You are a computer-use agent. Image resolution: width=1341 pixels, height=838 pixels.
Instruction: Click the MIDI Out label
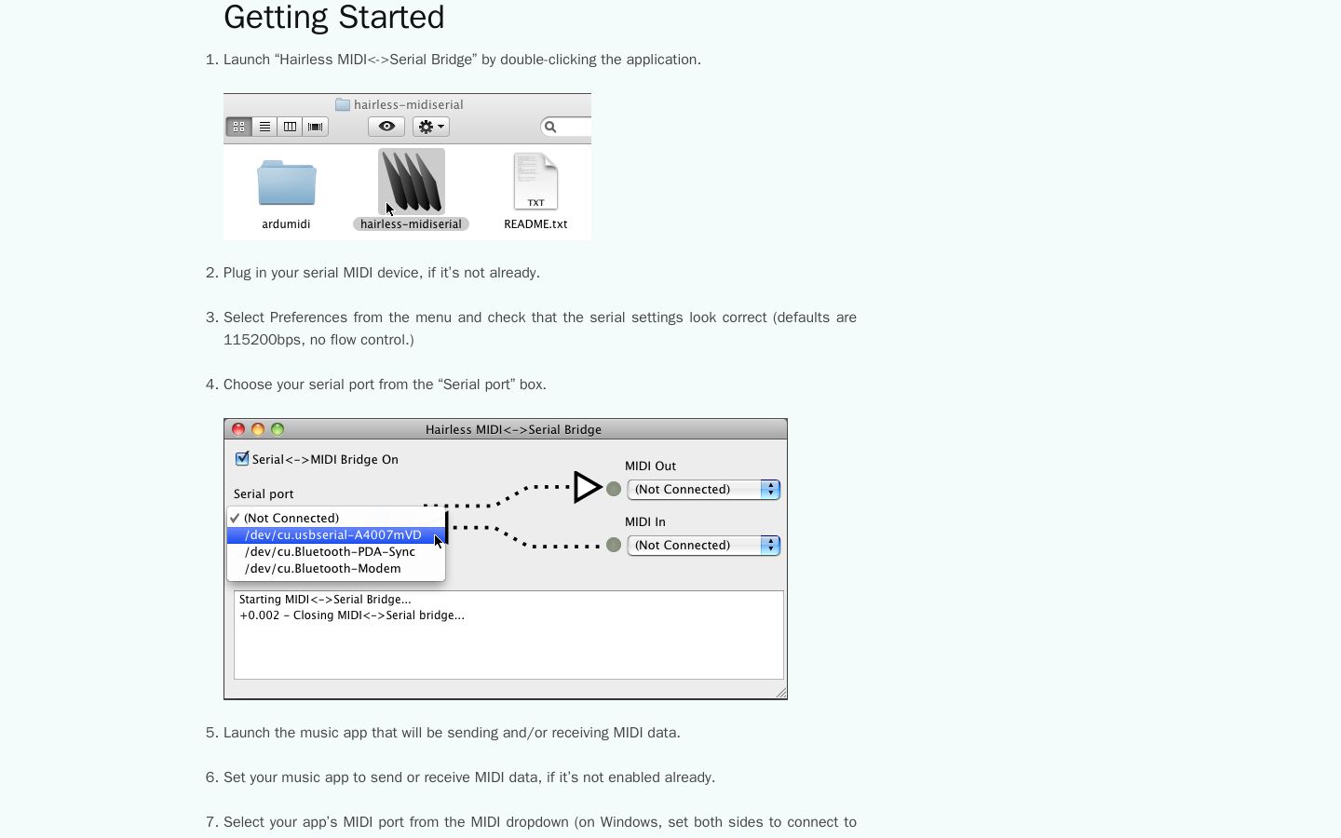tap(650, 466)
